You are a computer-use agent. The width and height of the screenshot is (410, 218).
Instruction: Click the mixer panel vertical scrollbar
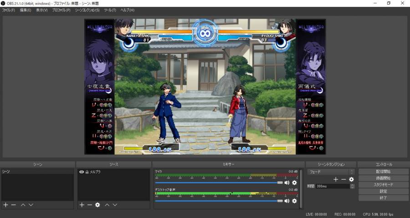(x=301, y=188)
